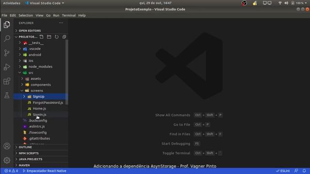310x174 pixels.
Task: Open .buckconfig file
Action: (41, 120)
